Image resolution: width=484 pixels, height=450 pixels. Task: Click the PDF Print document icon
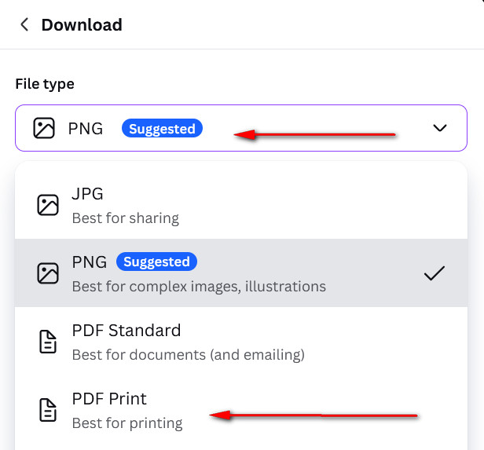coord(48,410)
